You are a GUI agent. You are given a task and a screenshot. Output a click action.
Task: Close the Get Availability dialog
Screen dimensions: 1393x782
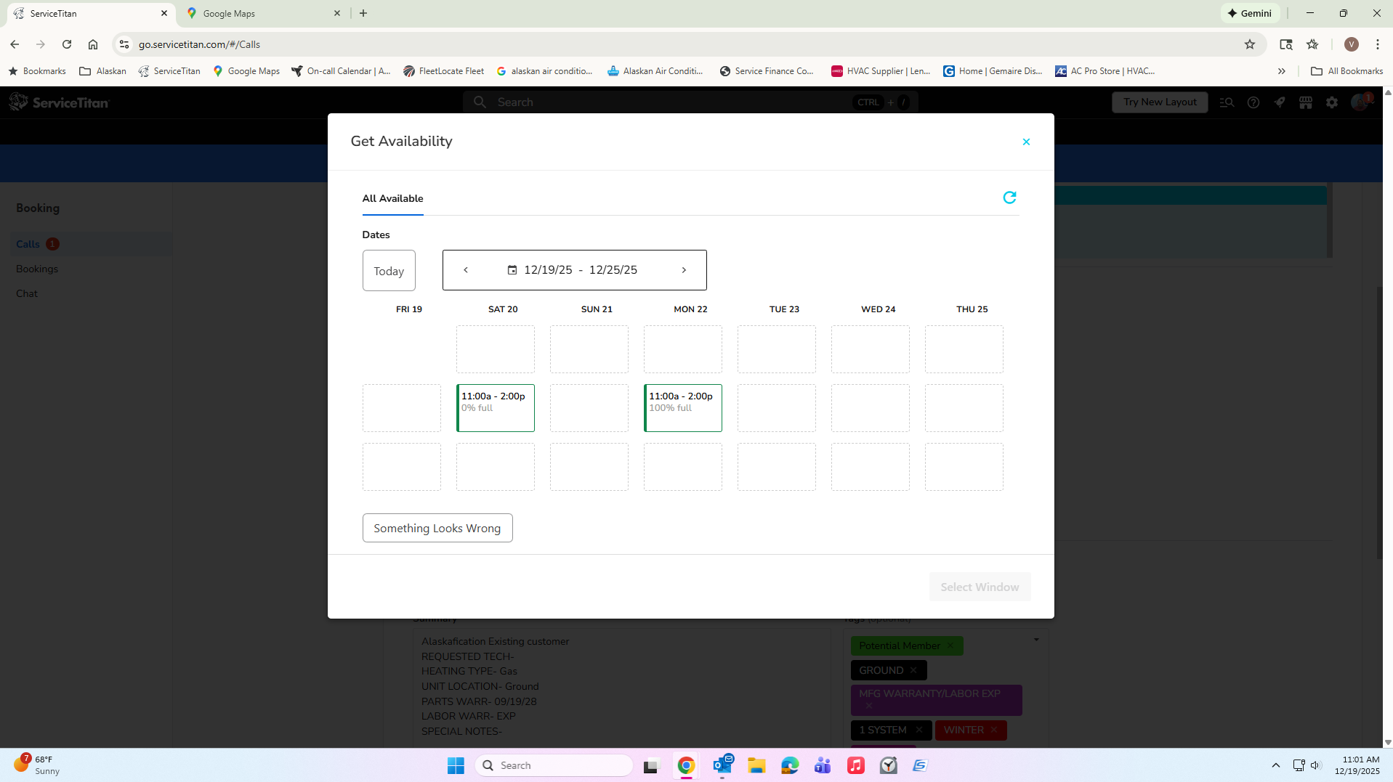point(1026,142)
